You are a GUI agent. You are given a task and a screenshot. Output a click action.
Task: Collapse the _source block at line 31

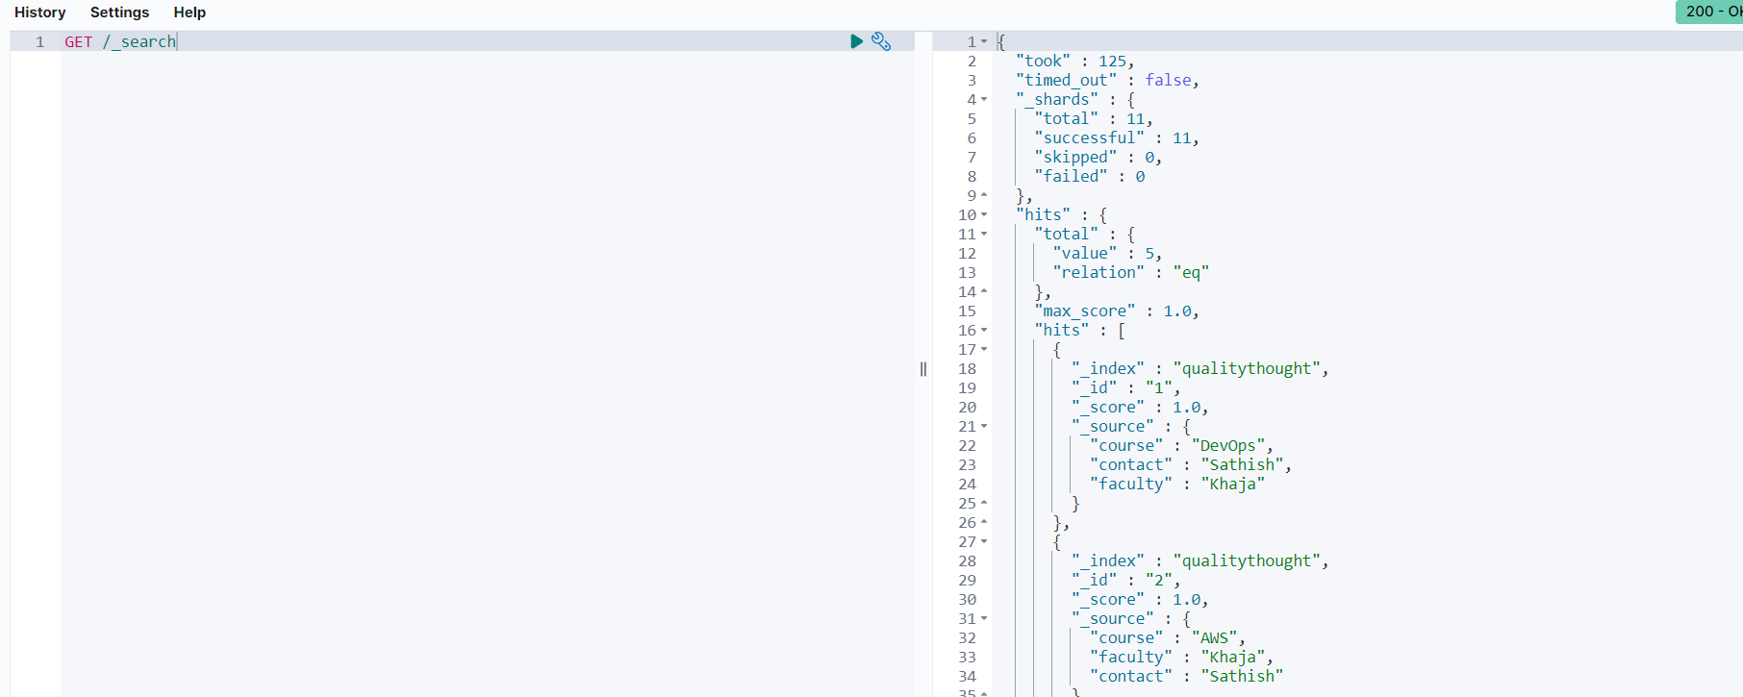pos(984,618)
